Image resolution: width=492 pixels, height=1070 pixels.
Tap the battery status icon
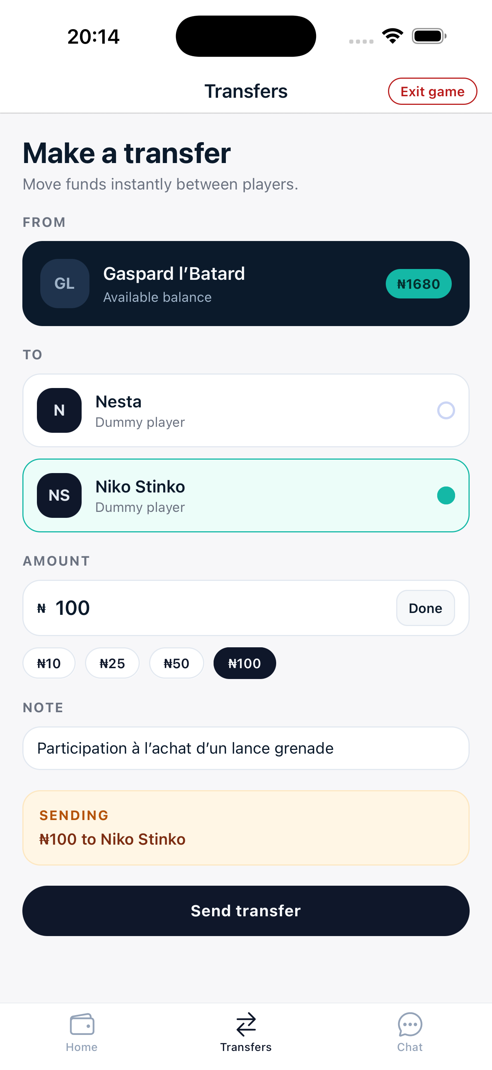[x=429, y=36]
